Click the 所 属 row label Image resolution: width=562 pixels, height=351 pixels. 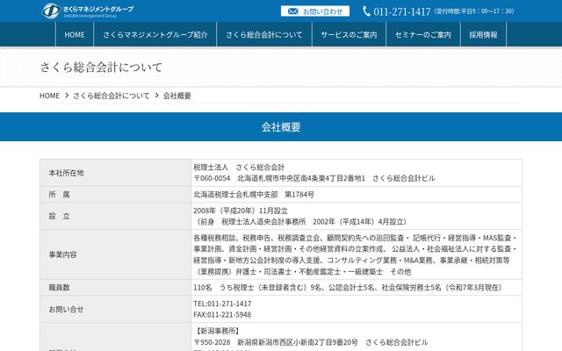pyautogui.click(x=59, y=195)
